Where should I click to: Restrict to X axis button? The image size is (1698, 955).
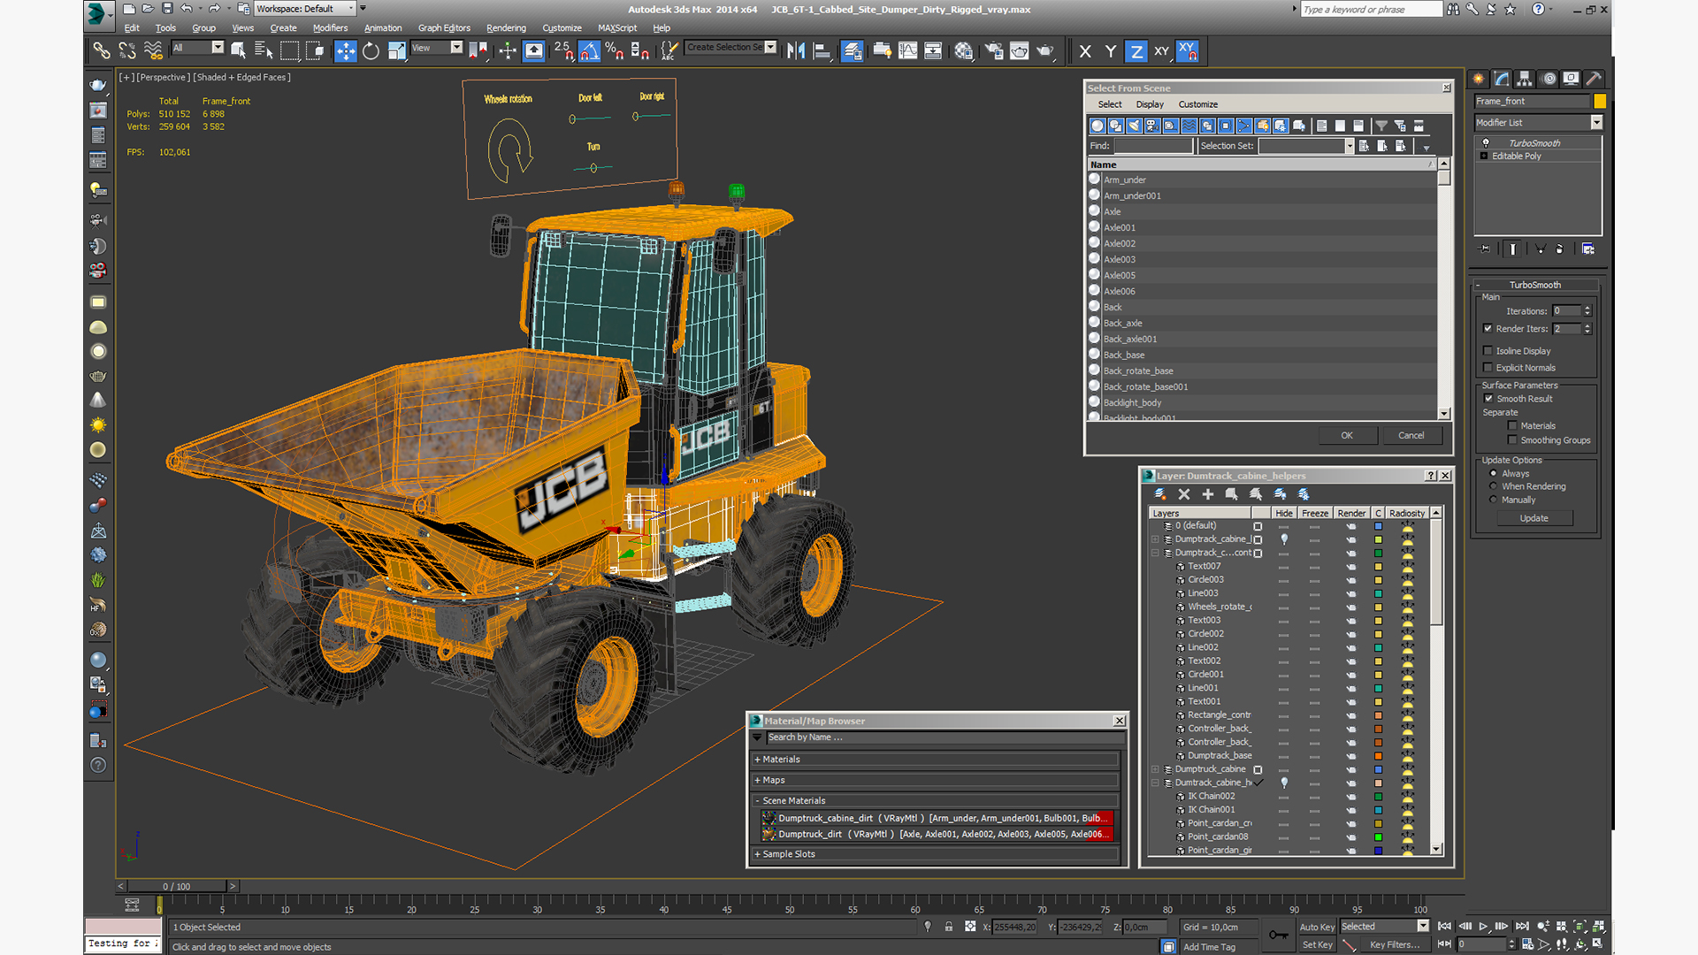[1085, 51]
